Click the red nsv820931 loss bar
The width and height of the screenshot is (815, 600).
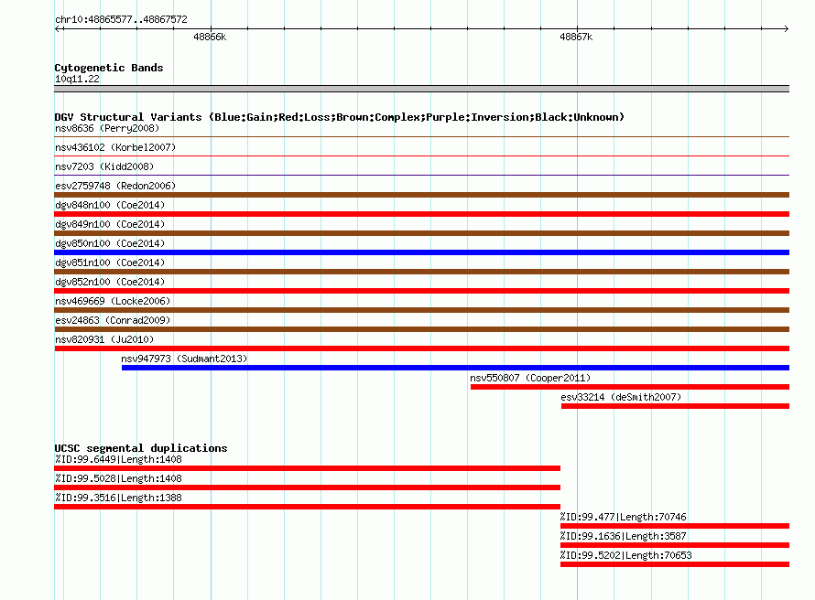[x=421, y=348]
